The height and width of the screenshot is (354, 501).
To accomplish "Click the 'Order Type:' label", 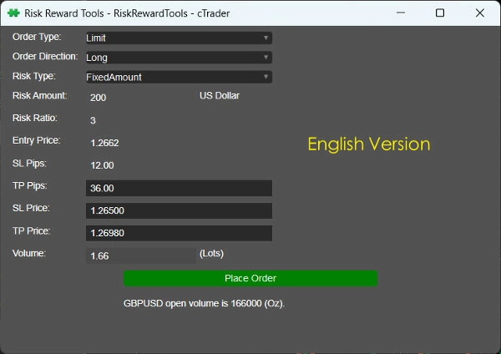I will click(37, 37).
